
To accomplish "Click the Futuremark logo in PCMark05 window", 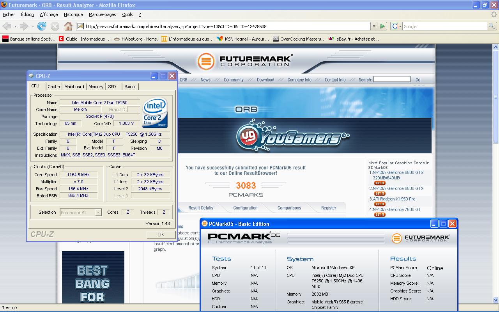I will (x=421, y=238).
